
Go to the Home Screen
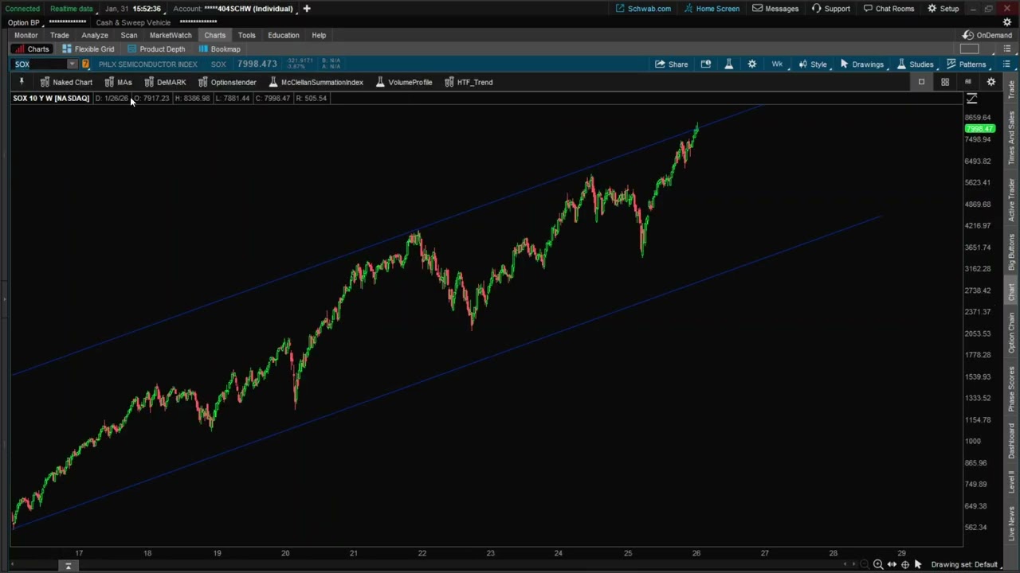(x=712, y=9)
